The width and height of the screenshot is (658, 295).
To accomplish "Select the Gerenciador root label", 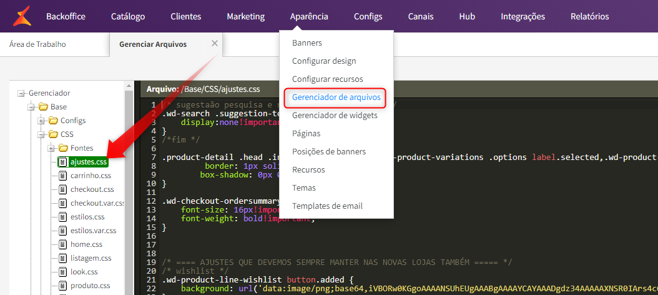I will [49, 93].
